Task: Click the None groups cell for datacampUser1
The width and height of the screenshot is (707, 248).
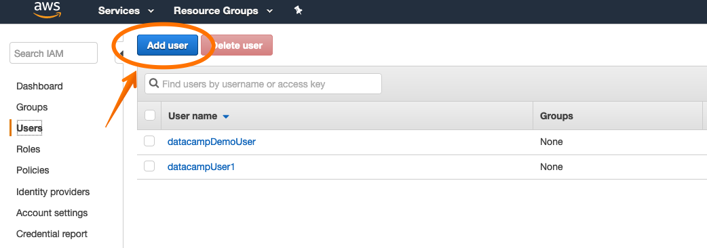Action: (552, 167)
